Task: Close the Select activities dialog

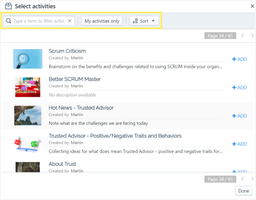Action: (x=252, y=6)
